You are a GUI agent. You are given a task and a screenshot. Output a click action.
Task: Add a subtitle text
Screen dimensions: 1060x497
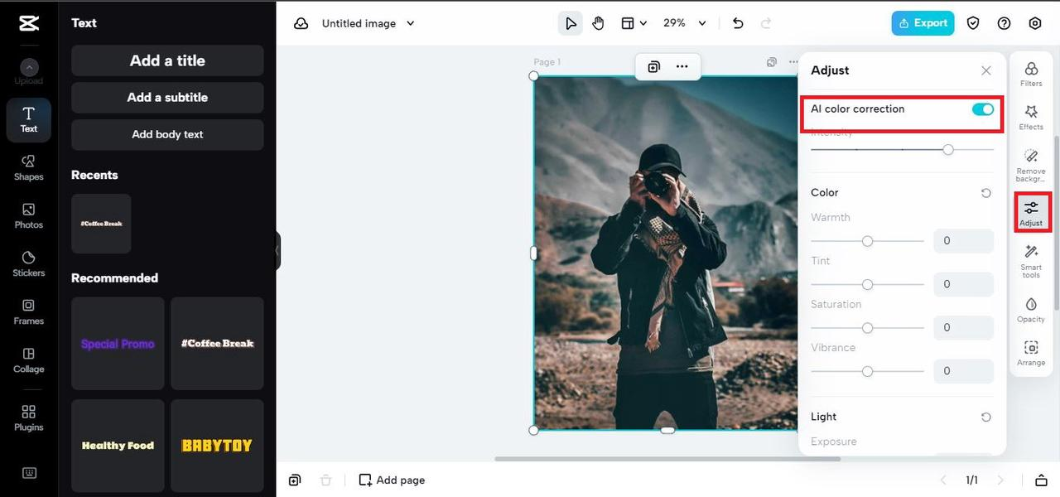pos(167,98)
